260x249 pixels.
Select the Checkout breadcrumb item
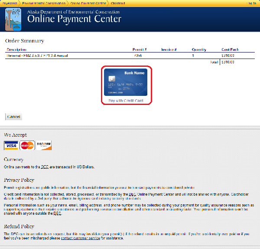pyautogui.click(x=118, y=3)
